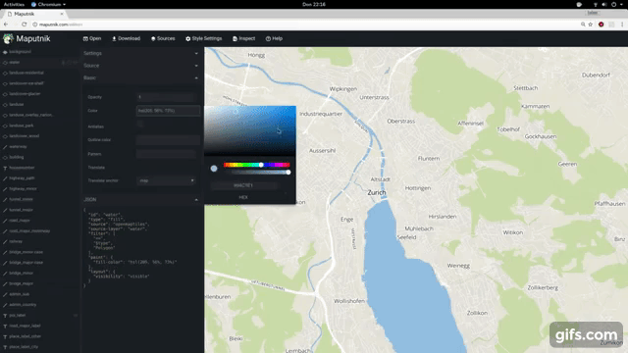Open the Help icon in toolbar

point(268,39)
